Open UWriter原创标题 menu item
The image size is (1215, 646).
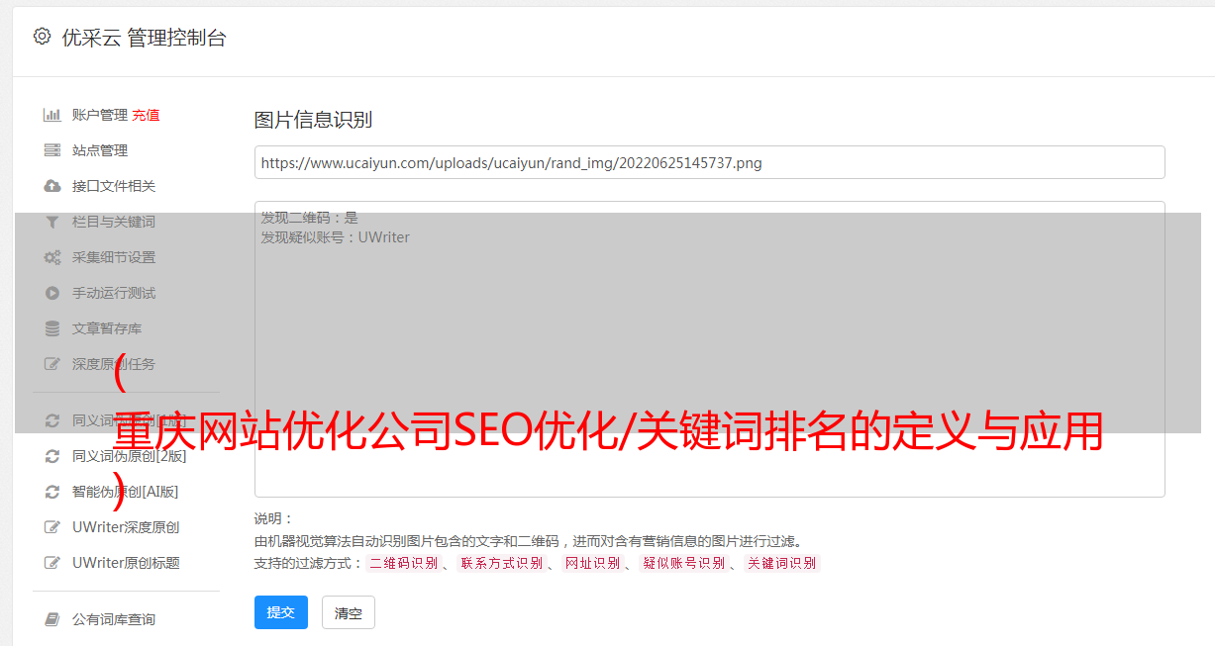126,563
